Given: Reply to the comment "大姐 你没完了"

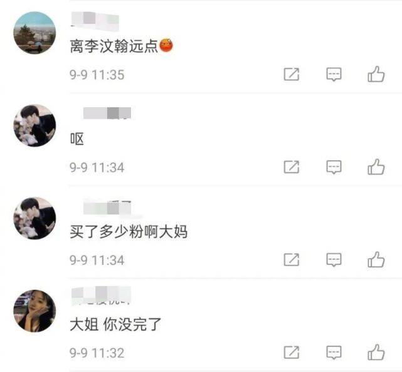Looking at the screenshot, I should [x=334, y=353].
